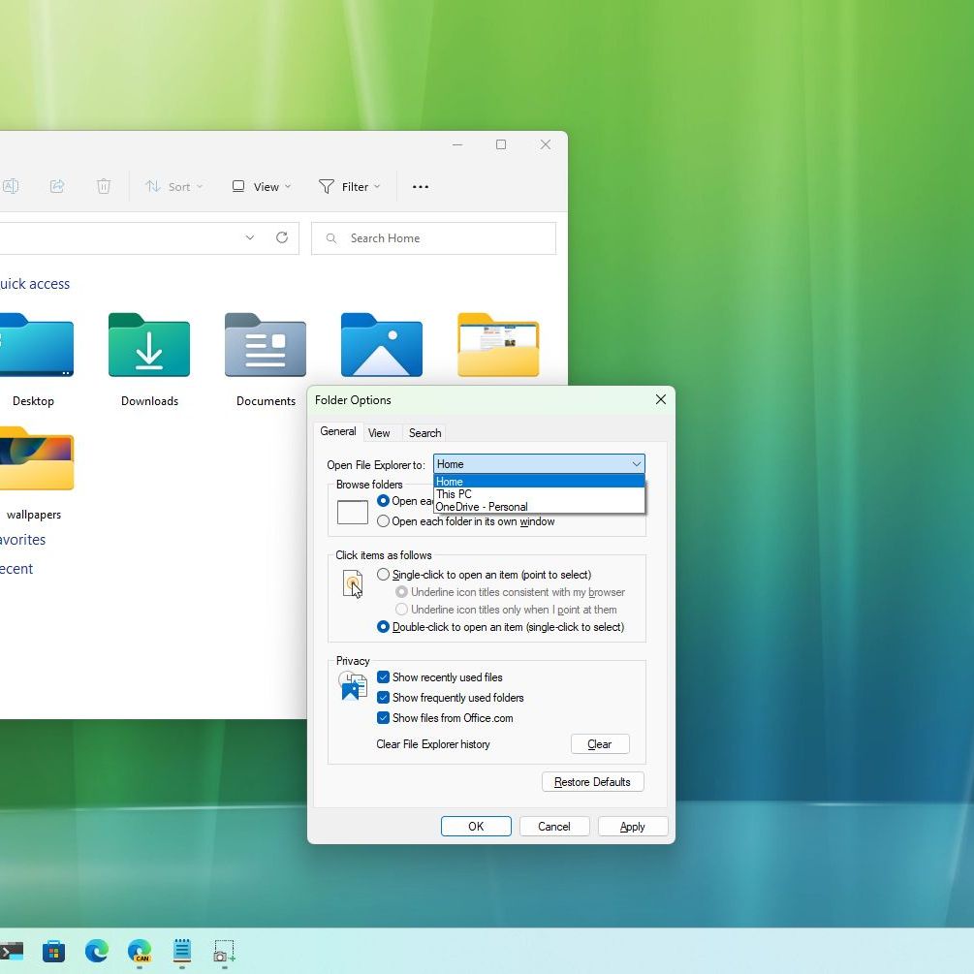Open the See more (three dots) menu
The width and height of the screenshot is (974, 974).
[421, 187]
